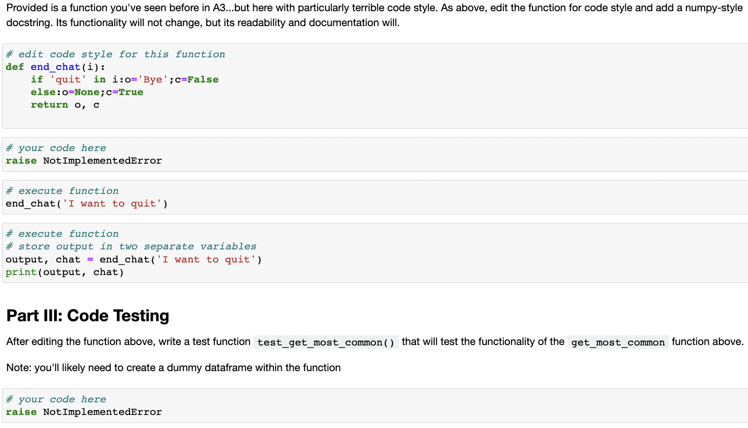
Task: Click the 'else:o=None;c=True' line
Action: [87, 92]
